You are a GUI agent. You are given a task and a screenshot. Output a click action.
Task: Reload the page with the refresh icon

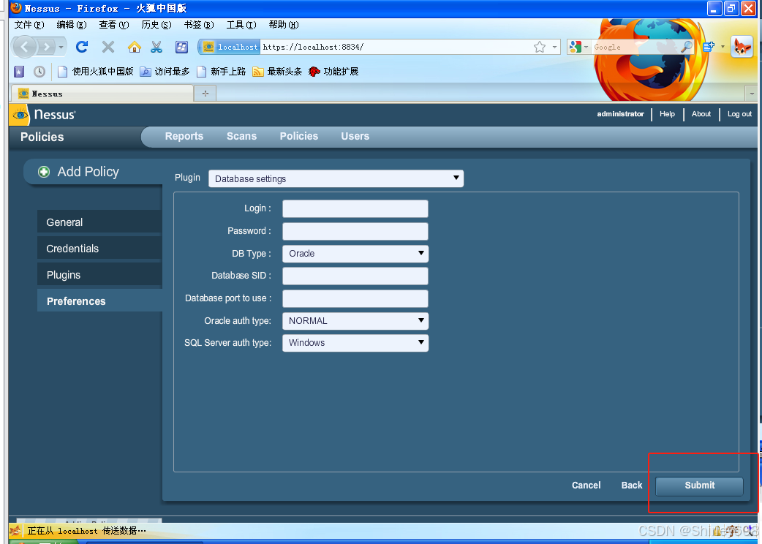(82, 47)
